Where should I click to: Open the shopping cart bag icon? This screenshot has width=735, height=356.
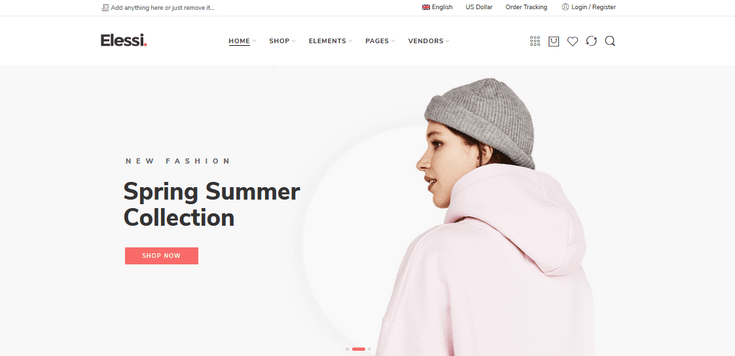pyautogui.click(x=554, y=41)
